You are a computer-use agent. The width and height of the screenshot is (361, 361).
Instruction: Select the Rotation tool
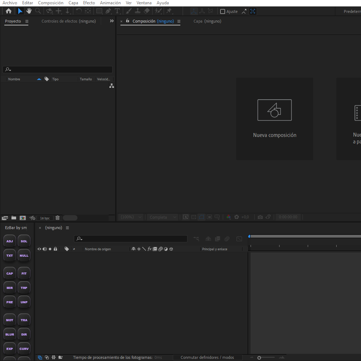(x=79, y=11)
